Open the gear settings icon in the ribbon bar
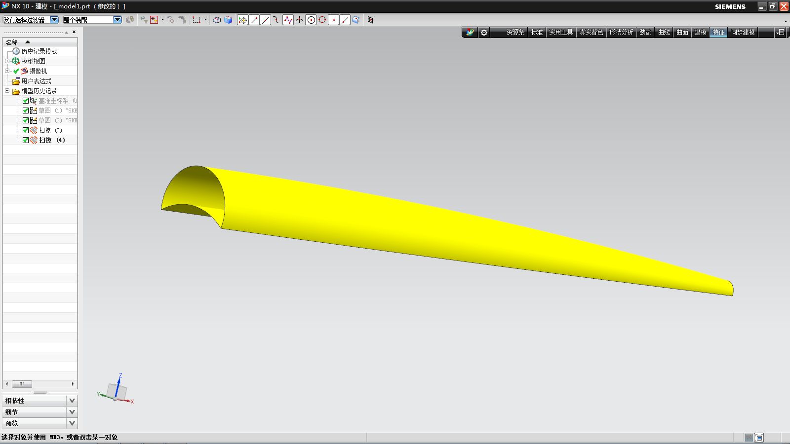Viewport: 790px width, 444px height. click(x=484, y=33)
